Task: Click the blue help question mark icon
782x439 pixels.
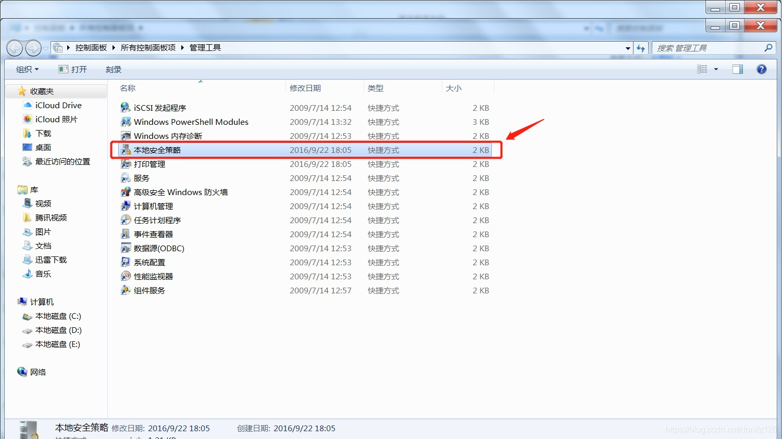Action: [761, 69]
